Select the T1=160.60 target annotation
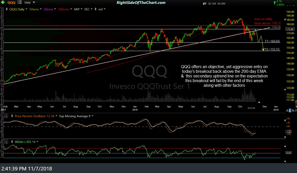 (x=272, y=41)
